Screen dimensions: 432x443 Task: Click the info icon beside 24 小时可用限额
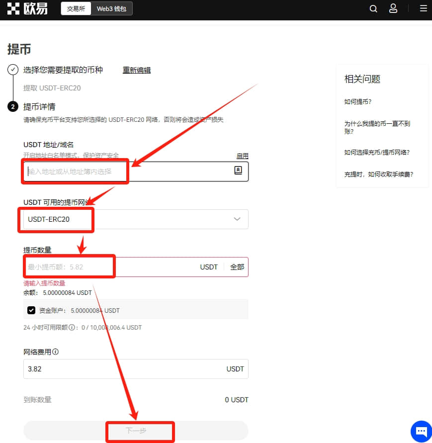tap(72, 327)
